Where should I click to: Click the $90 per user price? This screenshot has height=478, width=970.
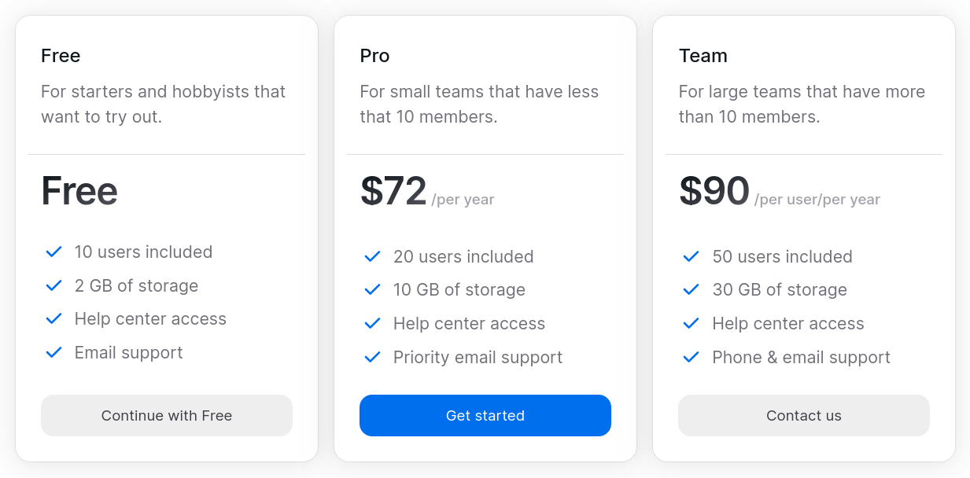[x=714, y=192]
